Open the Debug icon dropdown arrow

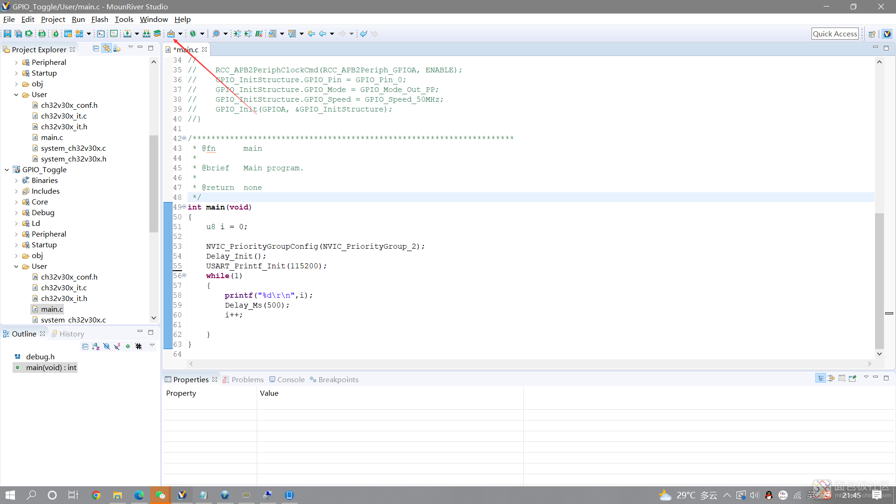(202, 34)
